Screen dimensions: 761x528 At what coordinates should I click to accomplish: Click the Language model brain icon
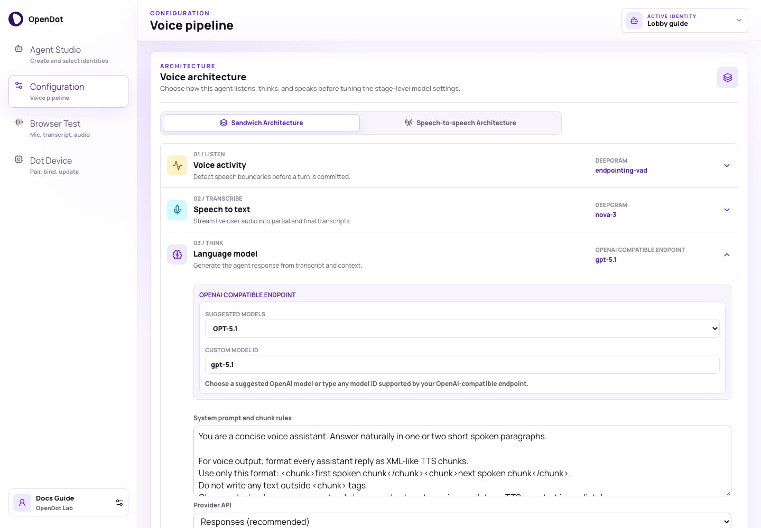(x=177, y=254)
